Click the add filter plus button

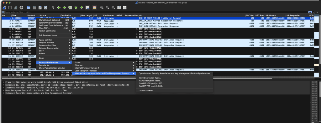(317, 12)
